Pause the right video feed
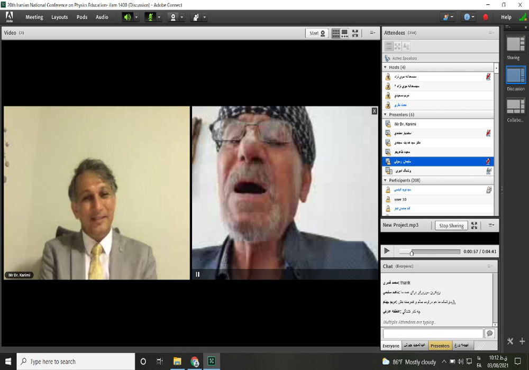The width and height of the screenshot is (529, 370). 198,274
